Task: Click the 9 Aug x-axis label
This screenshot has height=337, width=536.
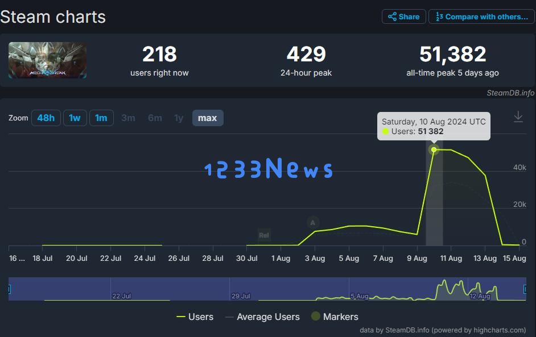Action: point(417,259)
